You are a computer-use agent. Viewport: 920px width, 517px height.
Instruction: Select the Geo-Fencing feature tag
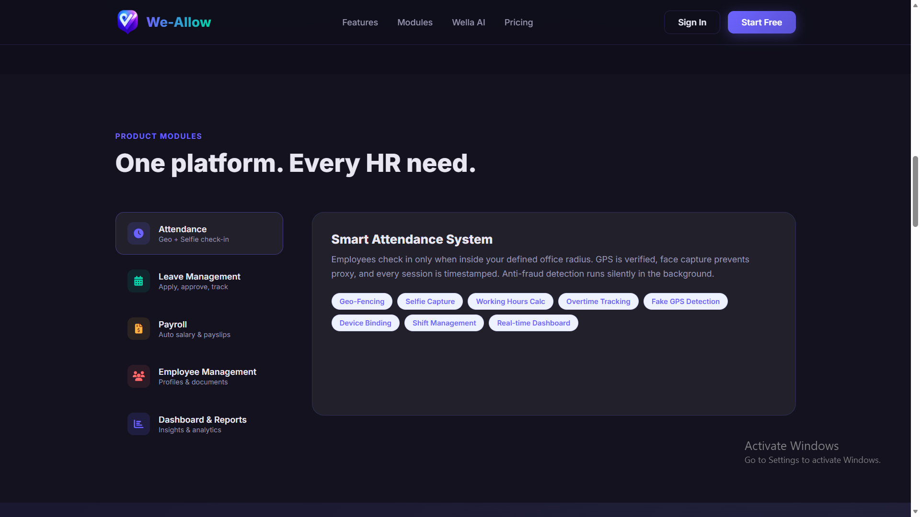pyautogui.click(x=362, y=301)
